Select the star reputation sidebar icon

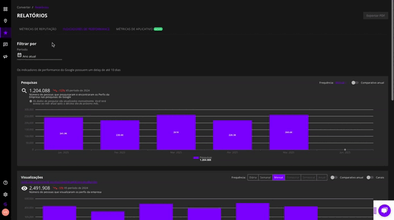point(5,32)
